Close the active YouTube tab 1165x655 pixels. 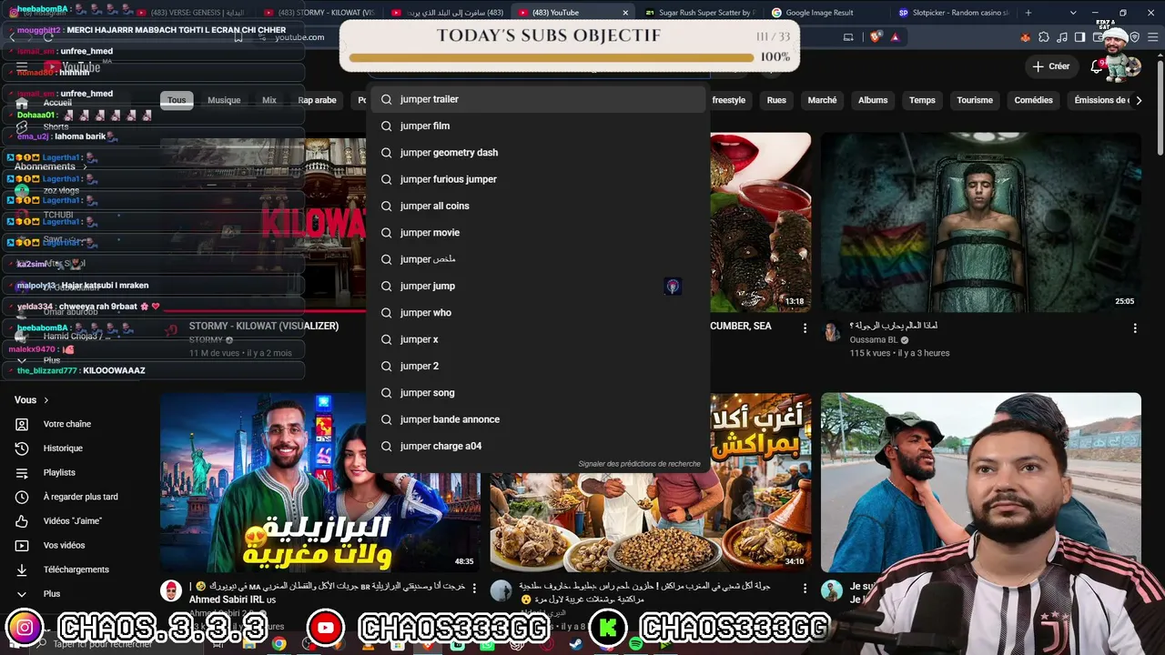625,13
